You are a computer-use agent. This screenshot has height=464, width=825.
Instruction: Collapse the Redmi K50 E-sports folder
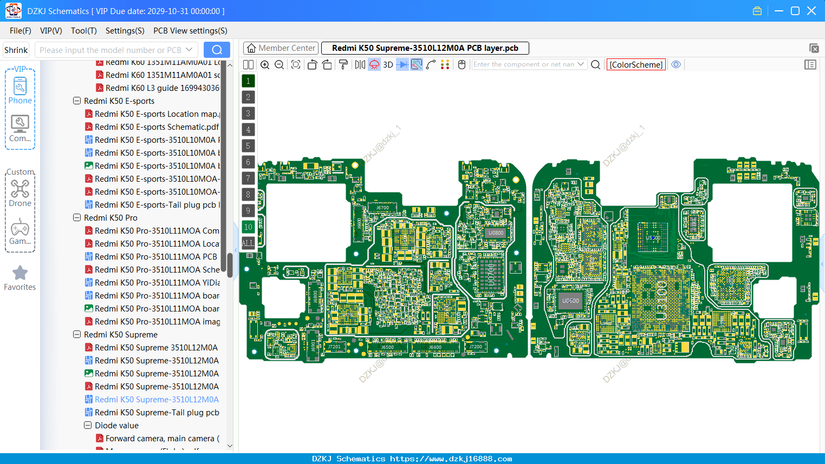[77, 101]
